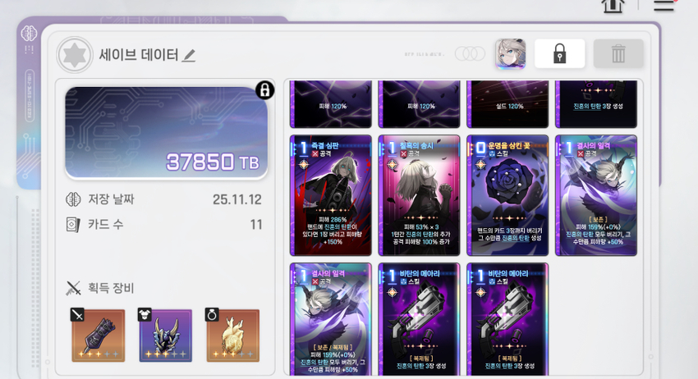Screen dimensions: 698x379
Task: Select the armor equipment item with purple background
Action: click(x=165, y=336)
